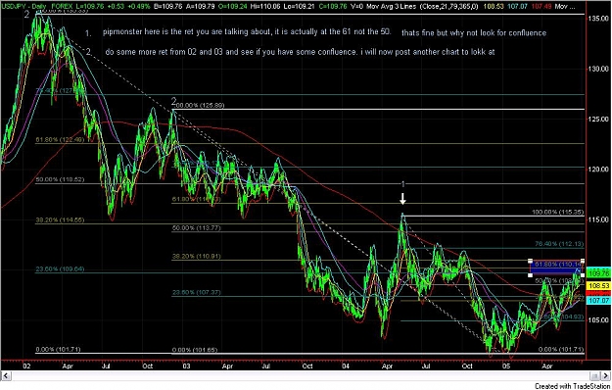Image resolution: width=612 pixels, height=390 pixels.
Task: Click the '76.40% (112.13)' Fibonacci label
Action: [559, 244]
